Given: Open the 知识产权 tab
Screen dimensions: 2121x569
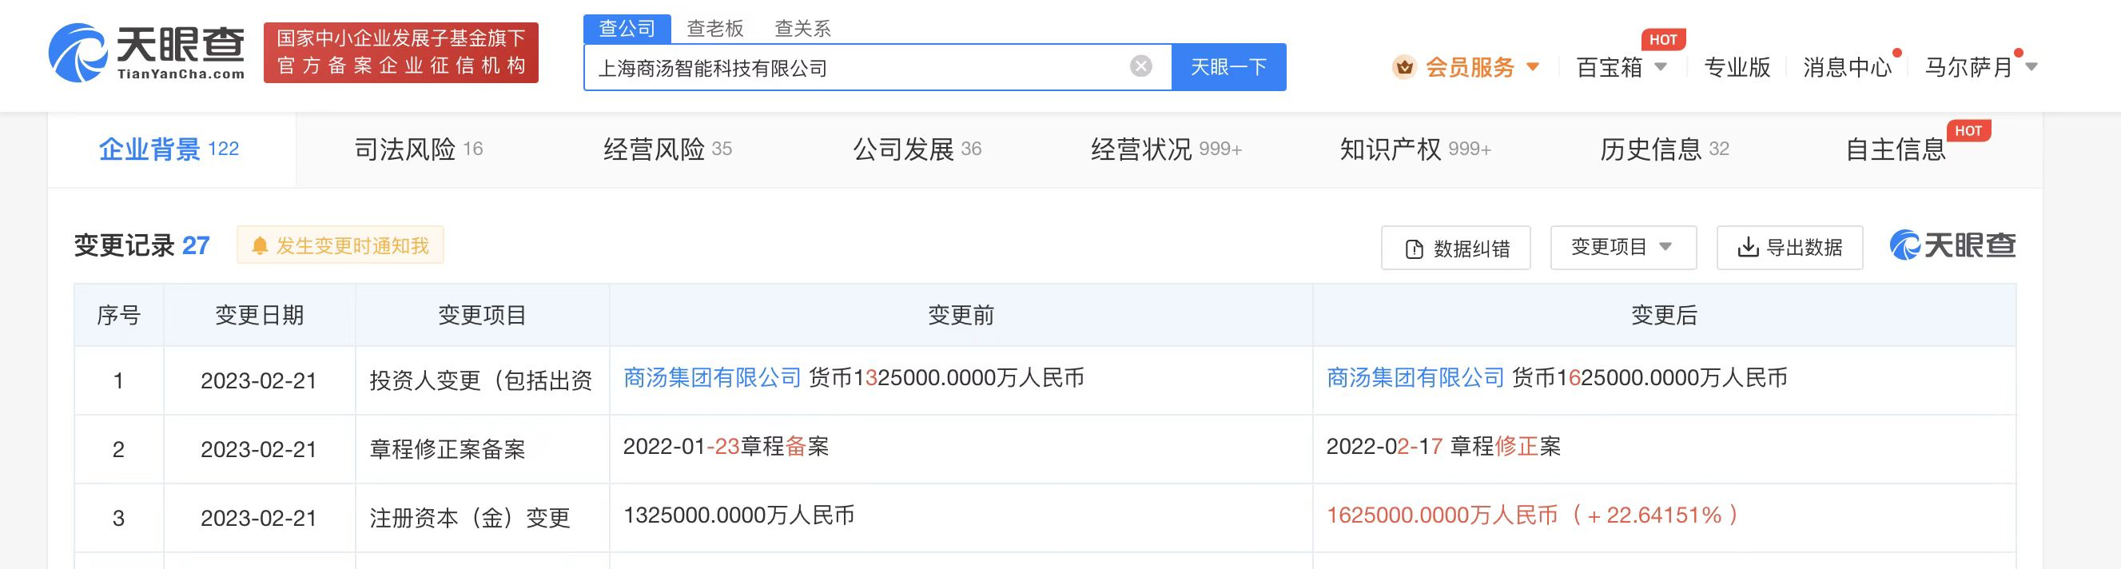Looking at the screenshot, I should pos(1414,149).
